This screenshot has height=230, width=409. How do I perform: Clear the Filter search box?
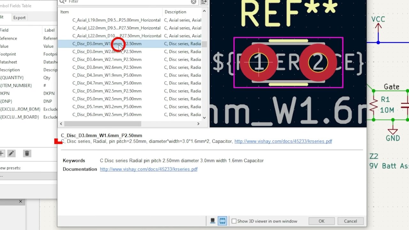(194, 2)
